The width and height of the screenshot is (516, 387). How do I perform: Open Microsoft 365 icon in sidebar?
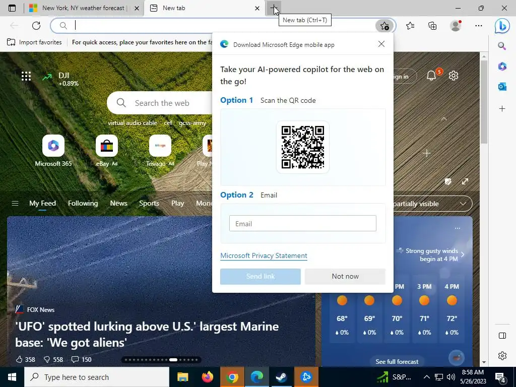coord(502,67)
